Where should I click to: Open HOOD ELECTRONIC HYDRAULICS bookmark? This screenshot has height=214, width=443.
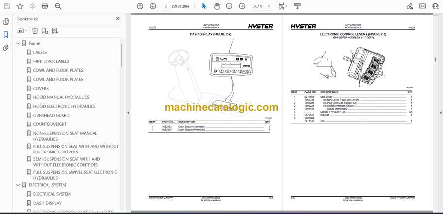(64, 106)
